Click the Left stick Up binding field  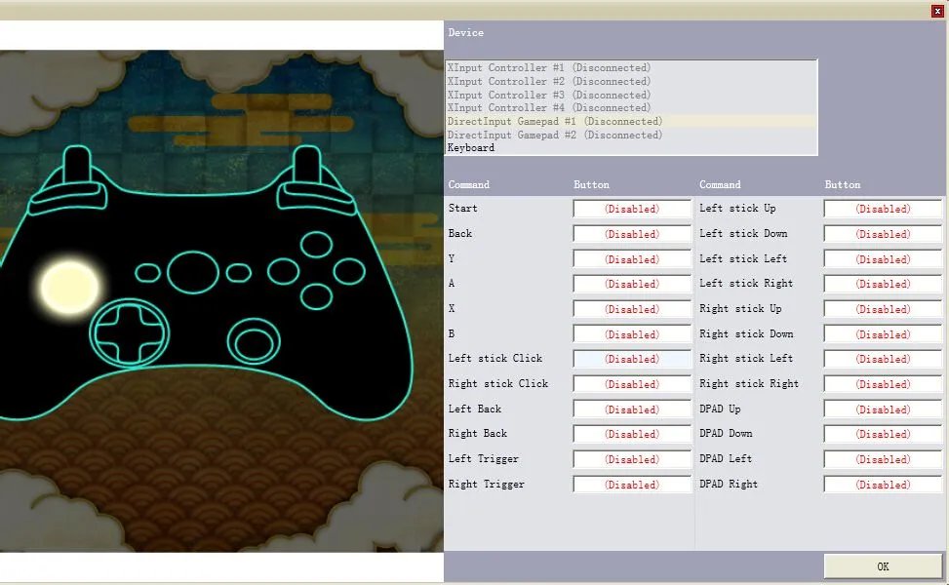coord(882,209)
